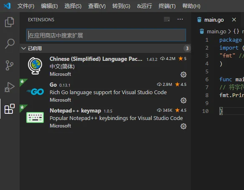The image size is (244, 190).
Task: Select the main.go editor tab
Action: pos(216,20)
